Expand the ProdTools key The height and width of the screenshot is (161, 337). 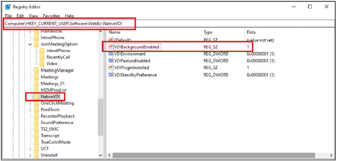tap(30, 110)
